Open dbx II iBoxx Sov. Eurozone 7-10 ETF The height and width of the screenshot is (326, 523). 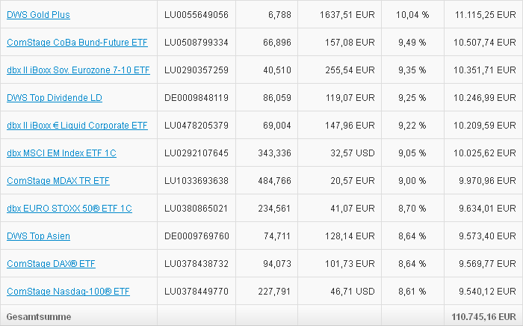(x=78, y=70)
